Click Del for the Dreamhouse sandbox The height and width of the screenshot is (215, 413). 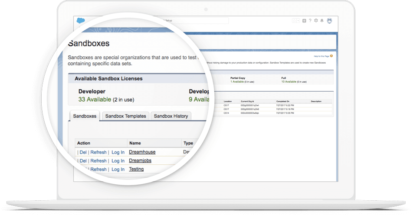click(x=83, y=152)
